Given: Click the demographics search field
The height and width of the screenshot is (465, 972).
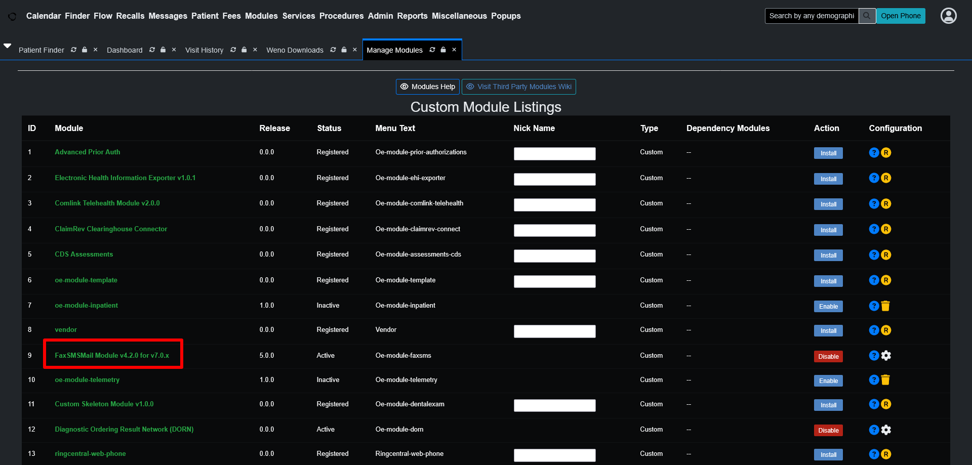Looking at the screenshot, I should (812, 16).
